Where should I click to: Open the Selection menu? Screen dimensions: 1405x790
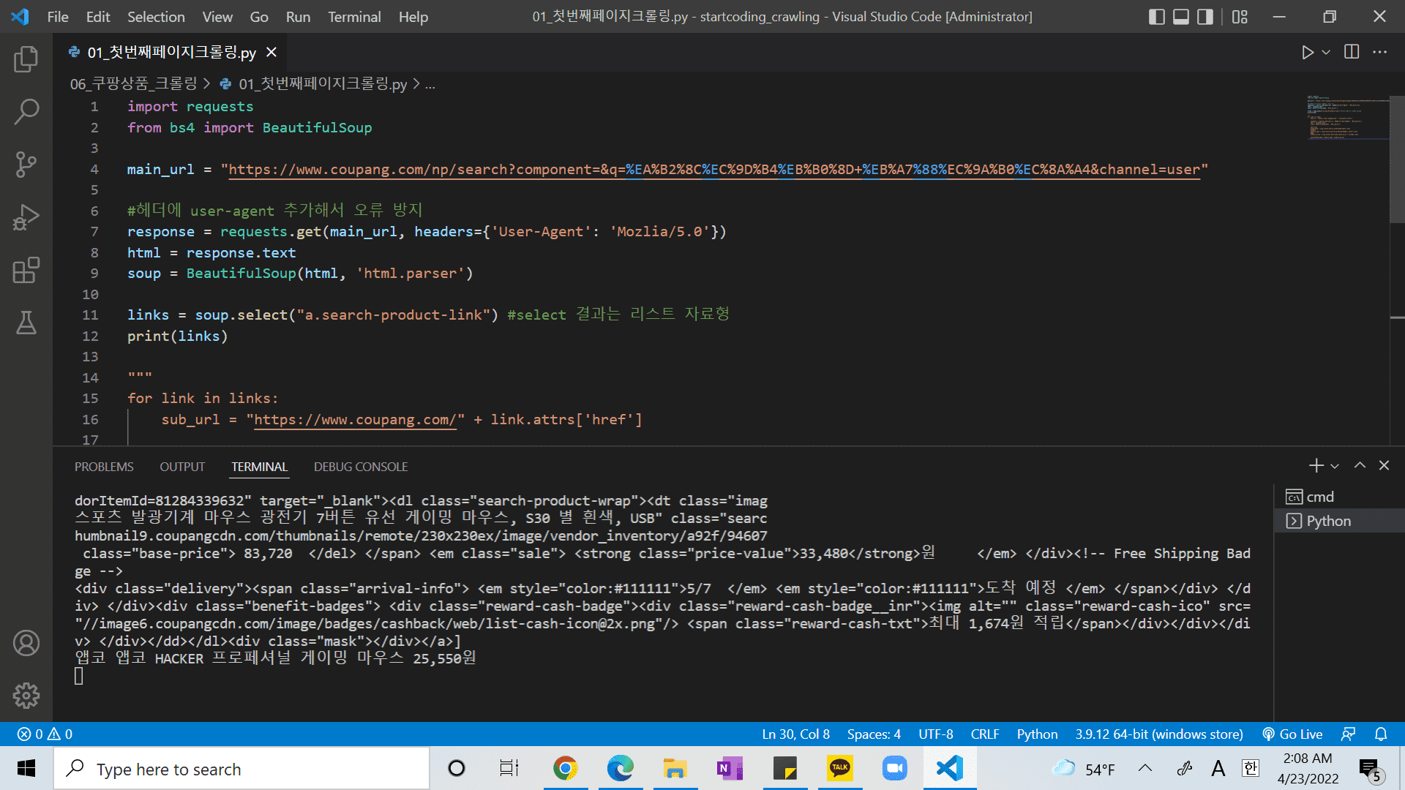(x=156, y=16)
